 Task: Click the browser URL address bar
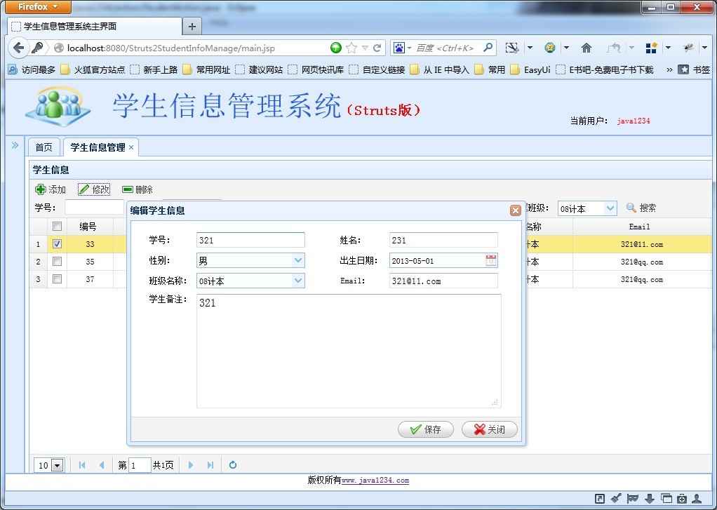coord(196,48)
